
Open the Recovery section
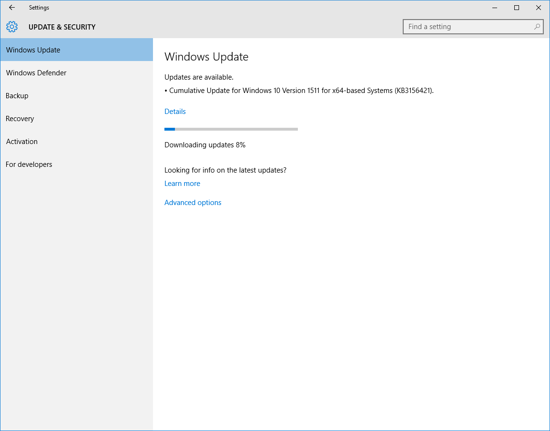click(20, 119)
